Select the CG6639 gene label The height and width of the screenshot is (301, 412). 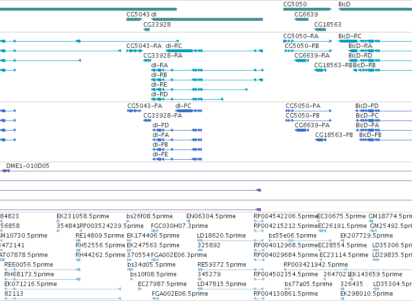(x=306, y=15)
